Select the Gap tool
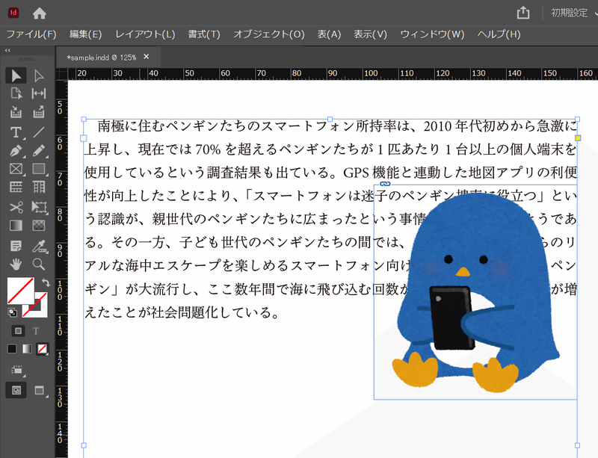Screen dimensions: 598x458 (39, 93)
